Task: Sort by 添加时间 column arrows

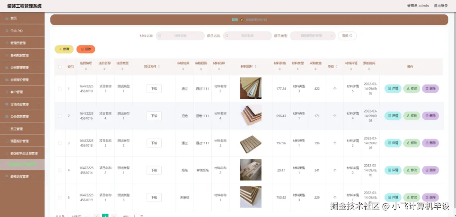Action: (369, 69)
